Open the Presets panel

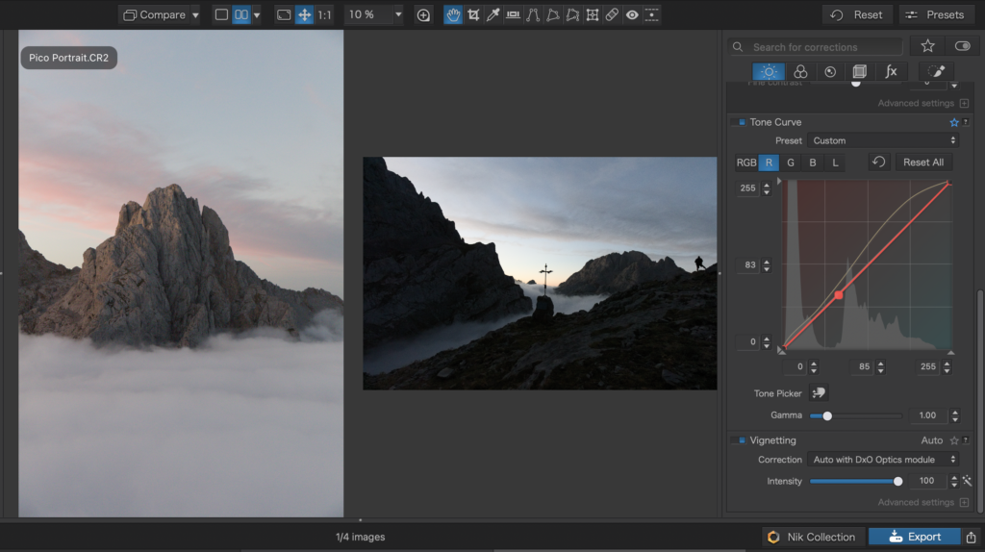(935, 15)
